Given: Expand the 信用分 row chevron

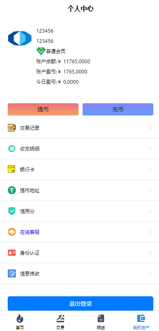Looking at the screenshot, I should (150, 211).
